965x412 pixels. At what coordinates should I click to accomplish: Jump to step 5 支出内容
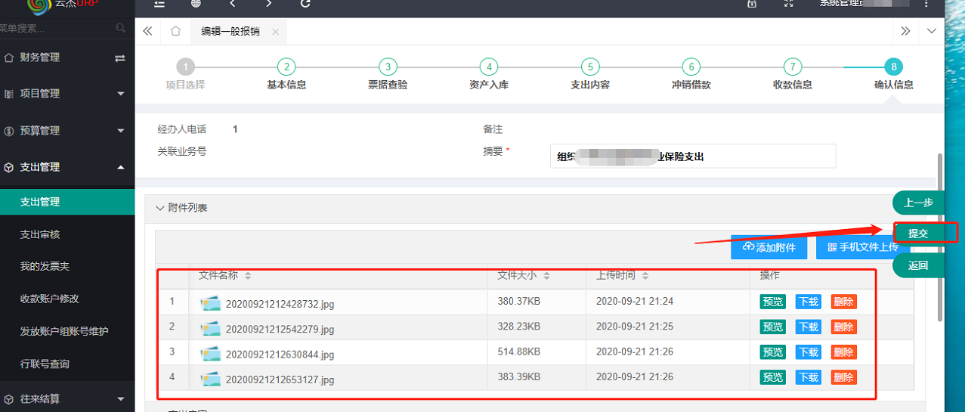point(590,67)
